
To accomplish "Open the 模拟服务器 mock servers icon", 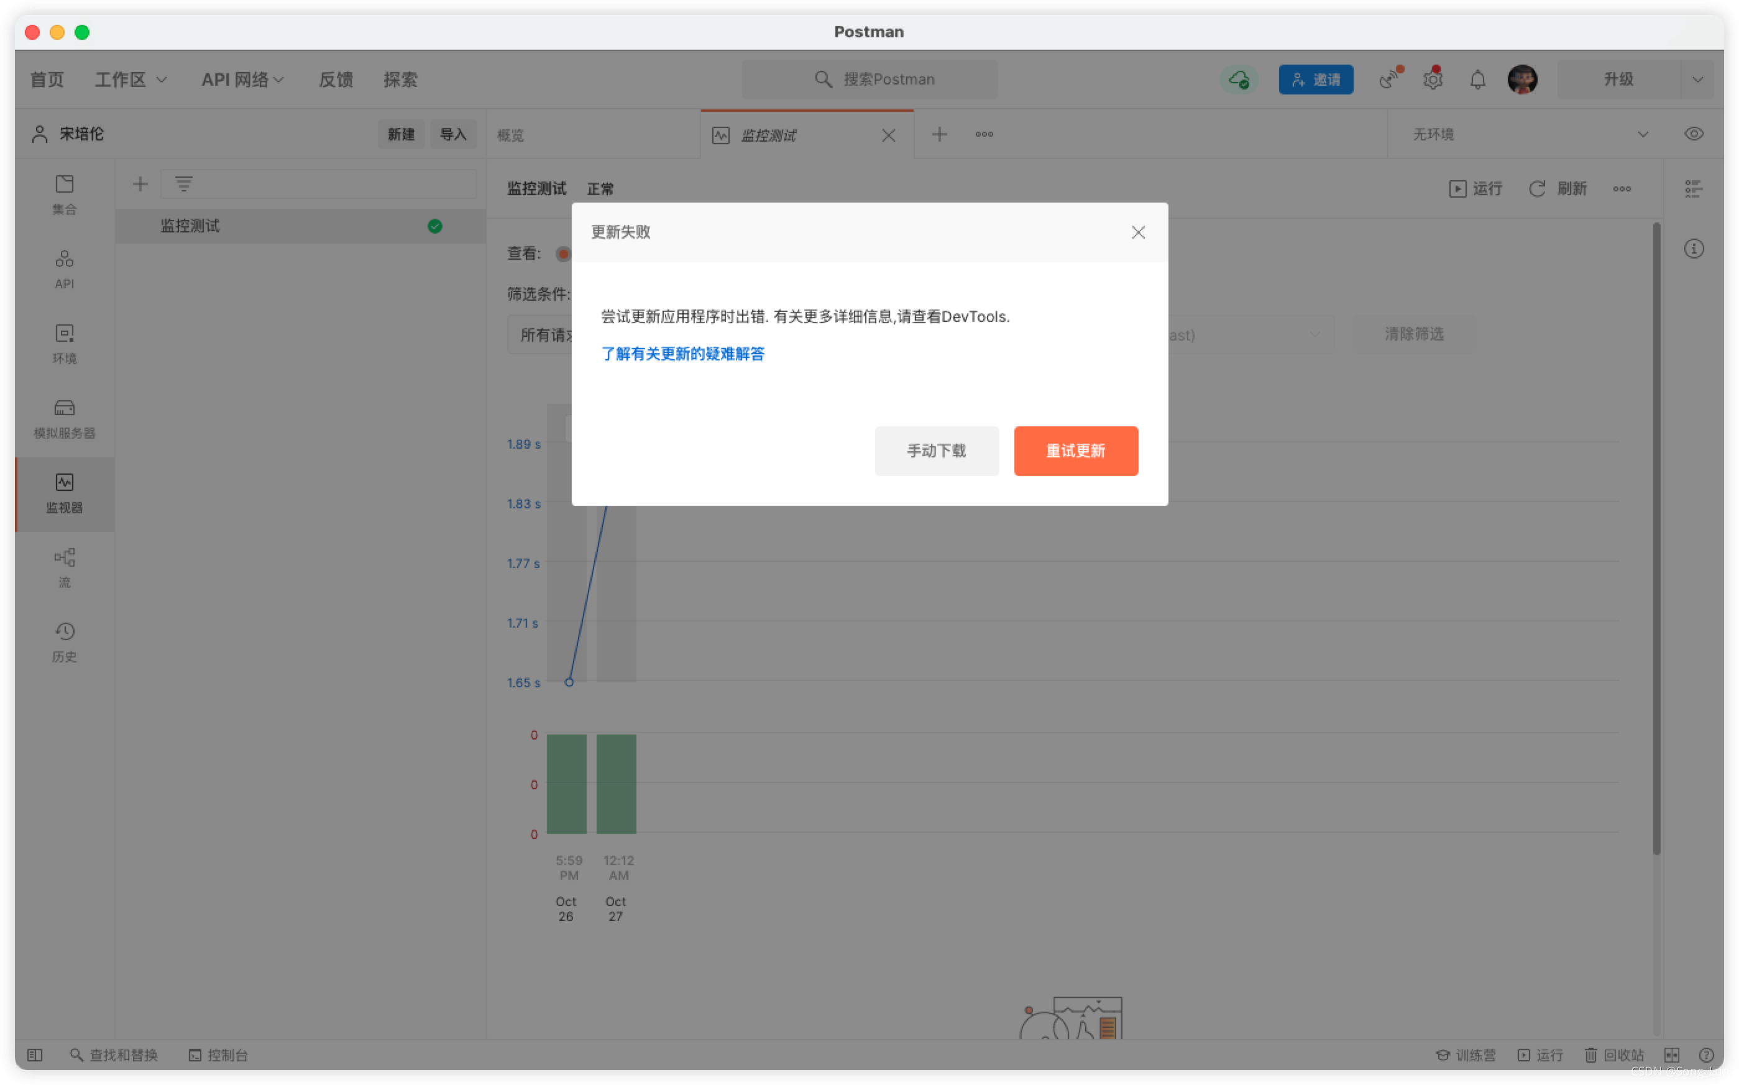I will 65,418.
